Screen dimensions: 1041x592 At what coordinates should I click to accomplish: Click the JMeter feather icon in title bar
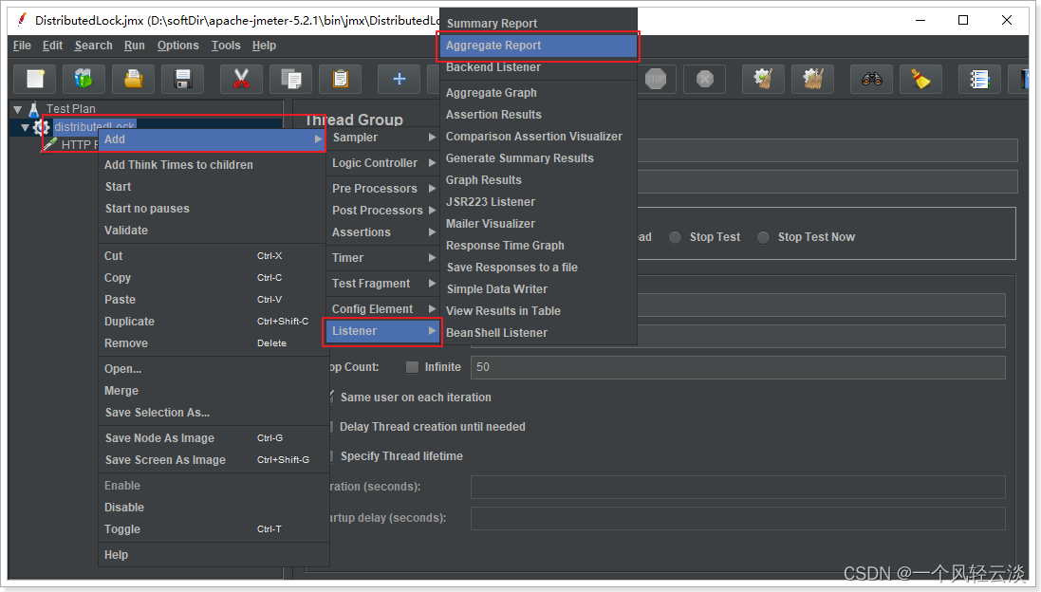coord(23,20)
